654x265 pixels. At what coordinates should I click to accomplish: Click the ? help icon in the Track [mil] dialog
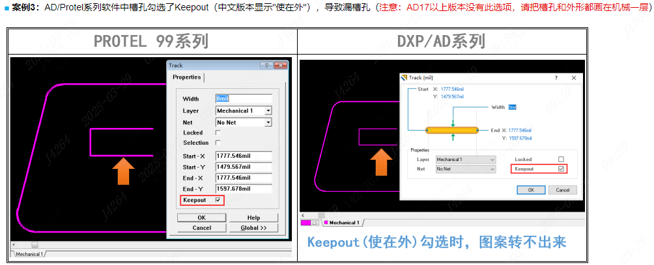[x=556, y=78]
